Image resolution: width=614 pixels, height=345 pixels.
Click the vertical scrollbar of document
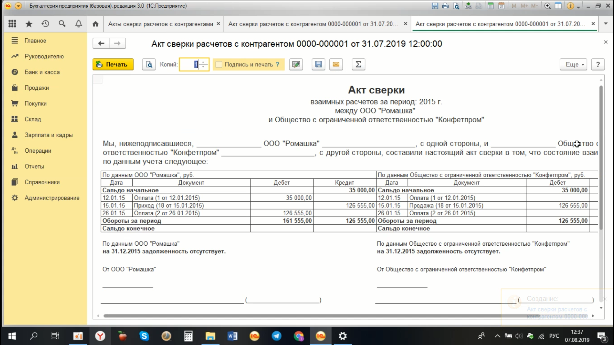coord(601,157)
